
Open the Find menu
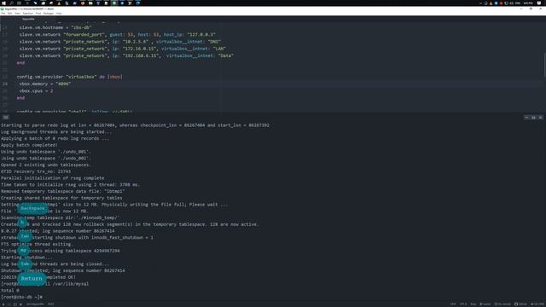38,14
